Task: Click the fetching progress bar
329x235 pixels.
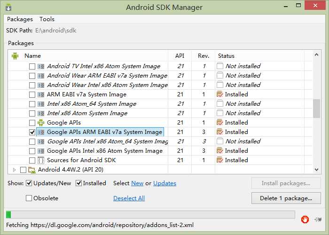Action: coord(150,215)
